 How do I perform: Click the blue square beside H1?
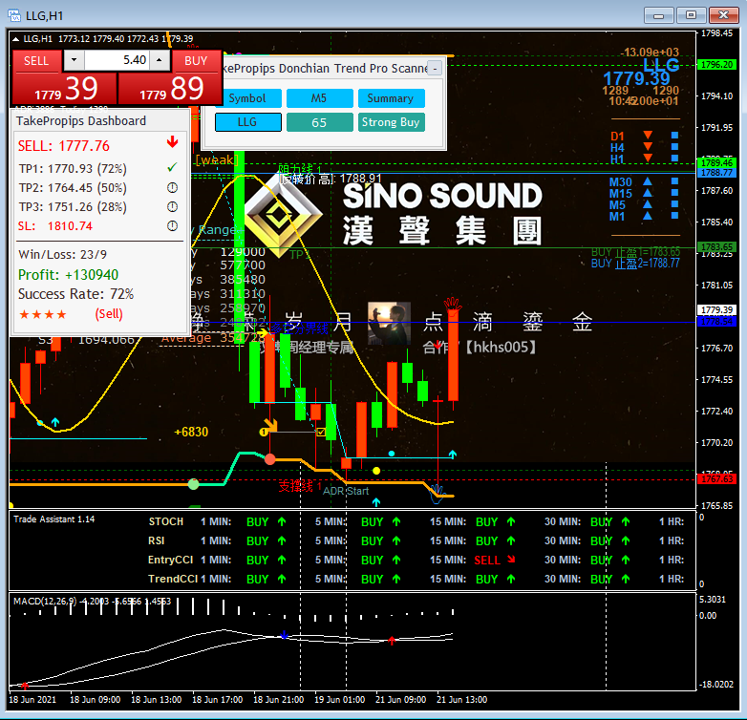coord(674,159)
